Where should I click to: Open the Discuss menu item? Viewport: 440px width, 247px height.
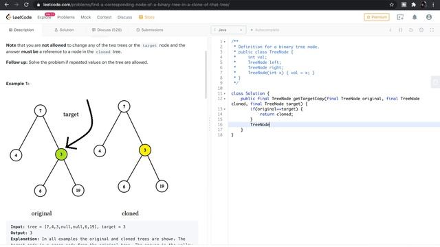(124, 17)
